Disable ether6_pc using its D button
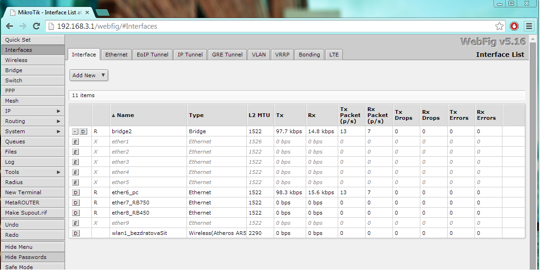The width and height of the screenshot is (540, 271). point(76,192)
